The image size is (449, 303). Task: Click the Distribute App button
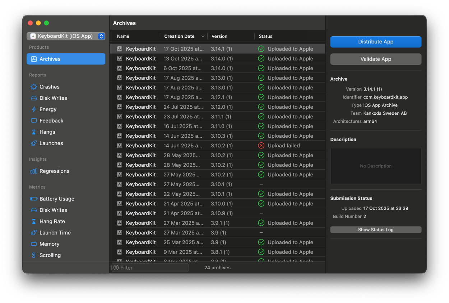click(x=375, y=42)
